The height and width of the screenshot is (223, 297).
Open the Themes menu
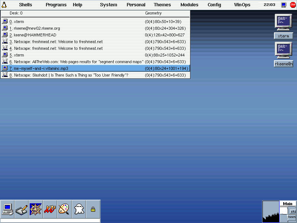tap(162, 5)
